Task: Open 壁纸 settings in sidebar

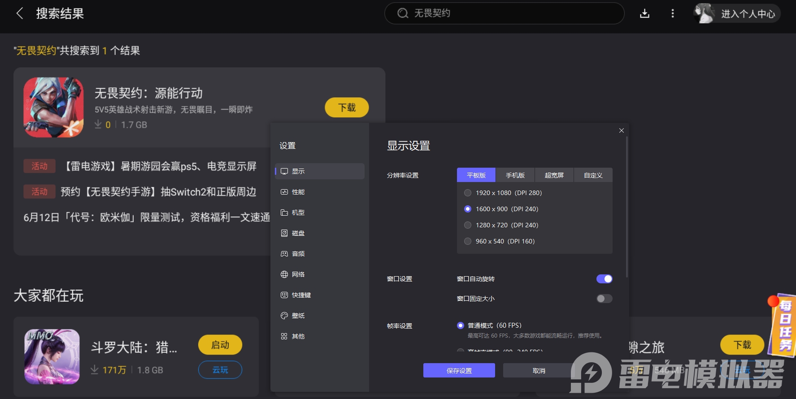Action: (x=298, y=316)
